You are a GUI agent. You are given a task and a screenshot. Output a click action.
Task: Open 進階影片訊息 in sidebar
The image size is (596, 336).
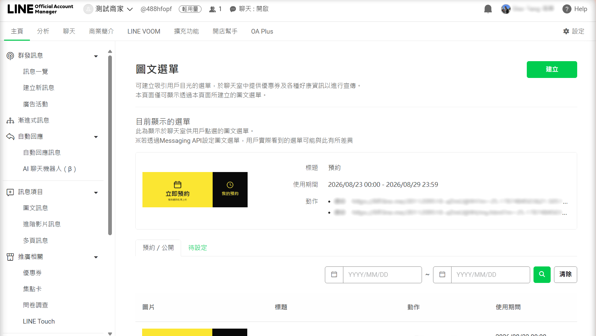click(42, 224)
